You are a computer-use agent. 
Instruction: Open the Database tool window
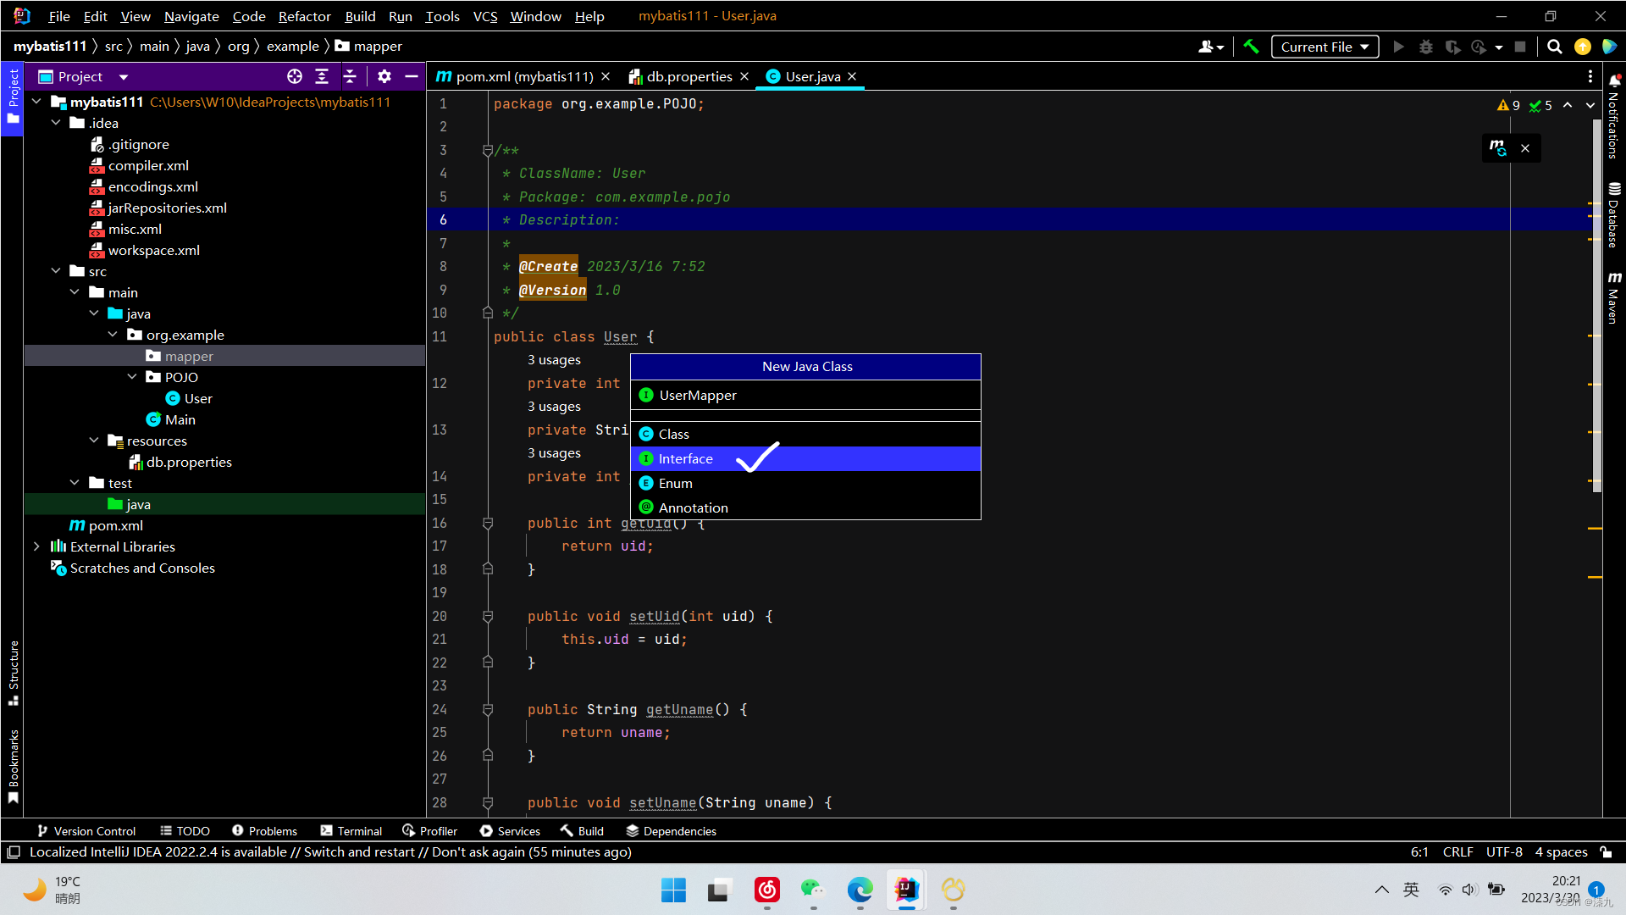tap(1614, 215)
